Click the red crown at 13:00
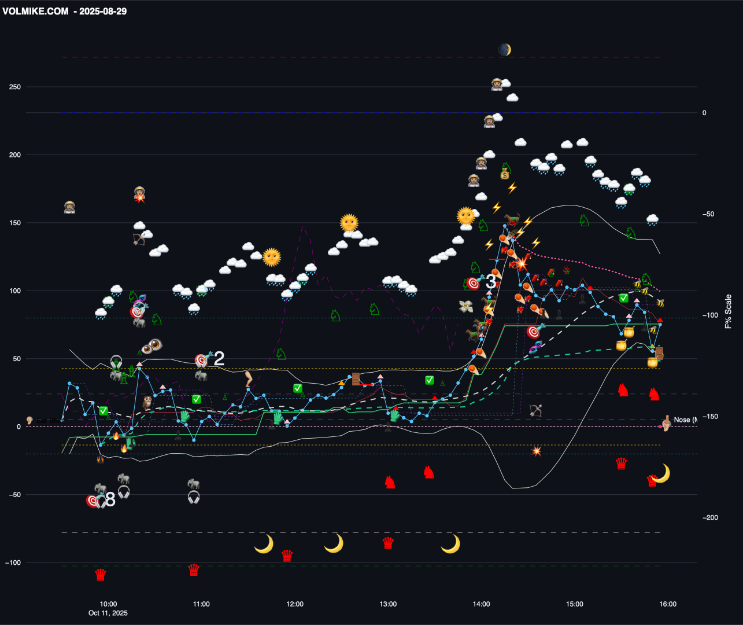Screen dimensions: 743x625 389,543
